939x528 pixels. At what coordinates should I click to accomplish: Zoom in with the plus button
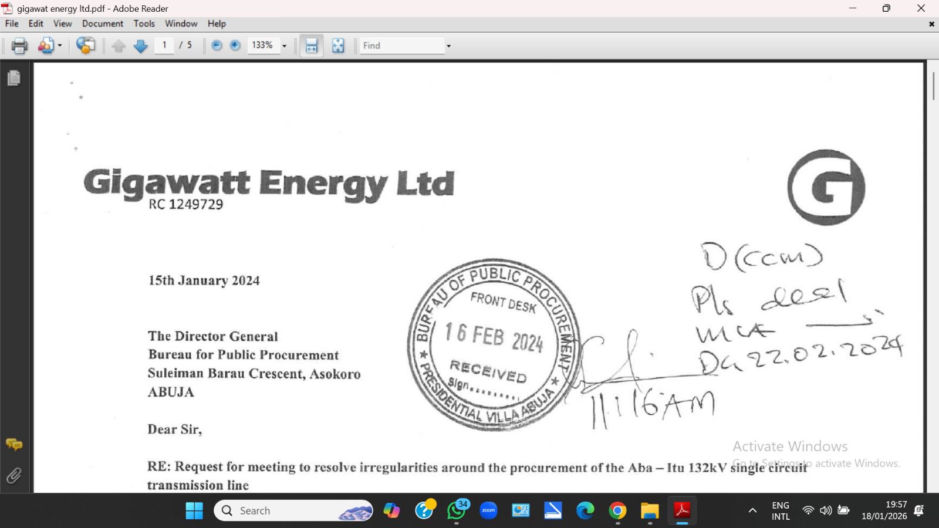[x=235, y=45]
